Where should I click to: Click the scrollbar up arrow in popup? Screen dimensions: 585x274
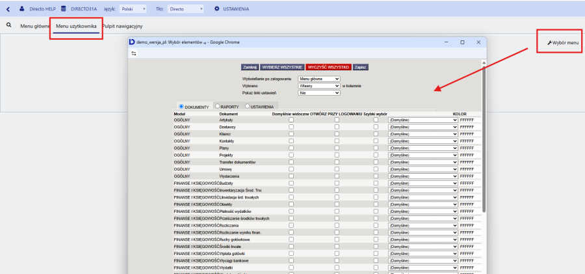484,62
